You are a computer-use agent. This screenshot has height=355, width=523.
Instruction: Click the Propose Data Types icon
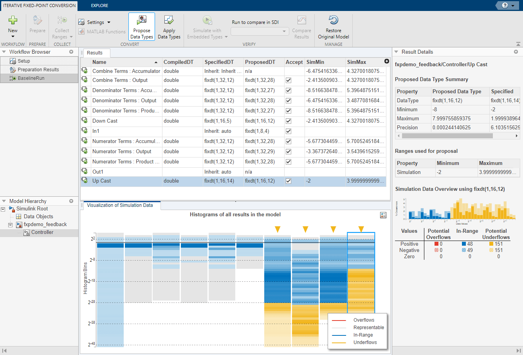point(142,20)
